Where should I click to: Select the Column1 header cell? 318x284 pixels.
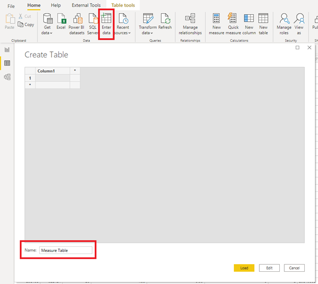(52, 71)
